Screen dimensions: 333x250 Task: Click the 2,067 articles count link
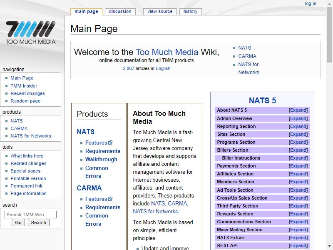click(x=129, y=68)
